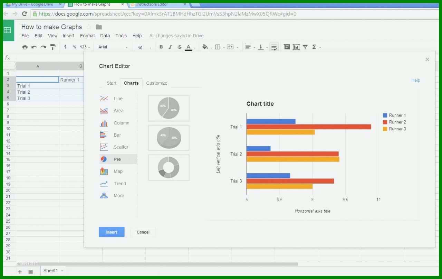Select the Paint format tool

click(x=53, y=47)
